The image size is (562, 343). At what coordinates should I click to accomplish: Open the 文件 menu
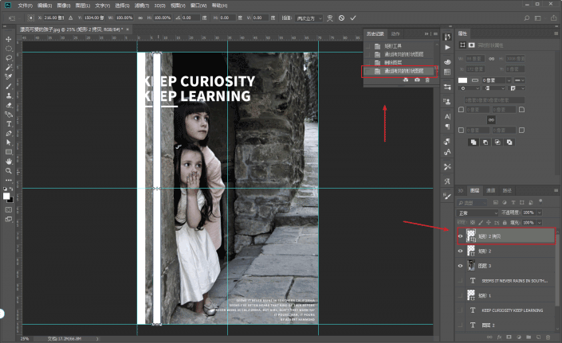pyautogui.click(x=25, y=6)
